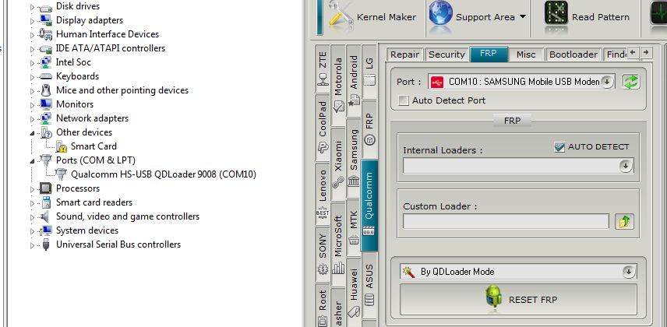The image size is (667, 327).
Task: Click the Qualcomm QDLoader 9008 port icon
Action: point(62,174)
